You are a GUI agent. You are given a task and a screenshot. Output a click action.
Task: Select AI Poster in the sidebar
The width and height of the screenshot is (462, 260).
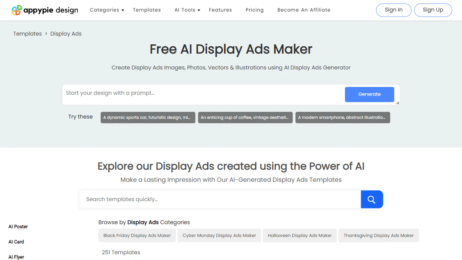(18, 226)
